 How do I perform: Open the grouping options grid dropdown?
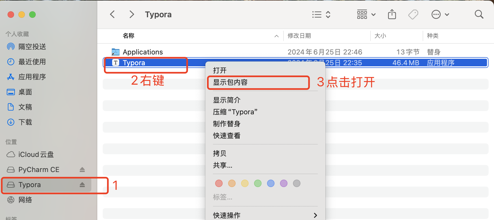pos(366,14)
